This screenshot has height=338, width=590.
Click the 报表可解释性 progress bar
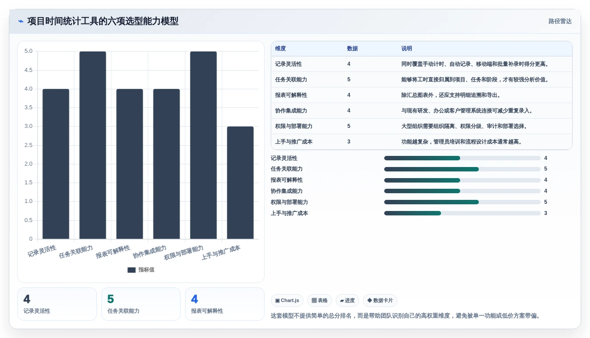tap(462, 180)
